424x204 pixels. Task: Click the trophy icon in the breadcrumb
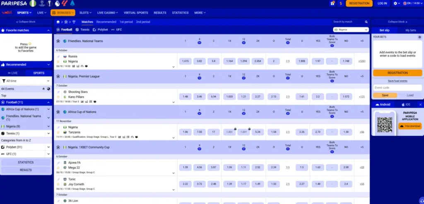pyautogui.click(x=74, y=22)
